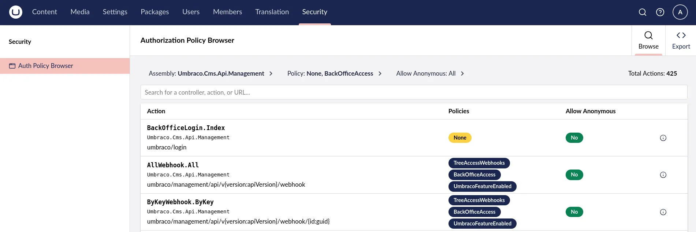Open the help question mark icon
696x232 pixels.
tap(660, 12)
